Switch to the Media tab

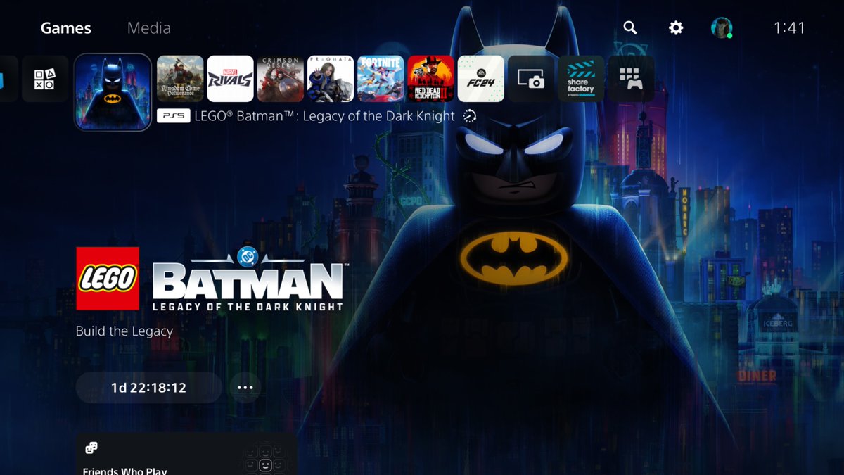(149, 28)
